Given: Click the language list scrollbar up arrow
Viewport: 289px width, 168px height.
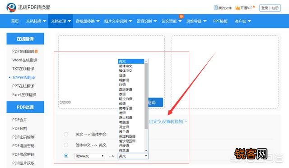Looking at the screenshot, I should point(146,61).
